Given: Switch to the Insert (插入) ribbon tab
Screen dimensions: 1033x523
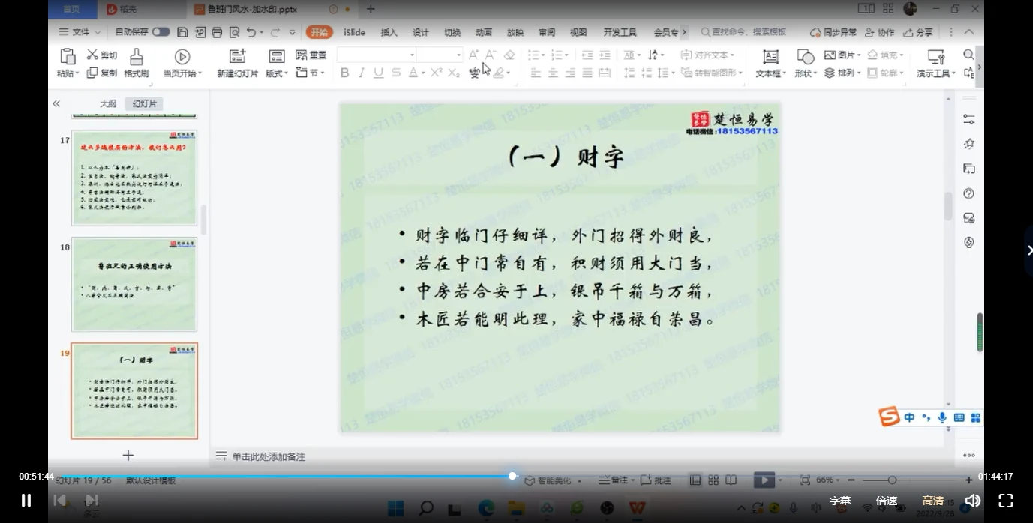Looking at the screenshot, I should tap(389, 32).
